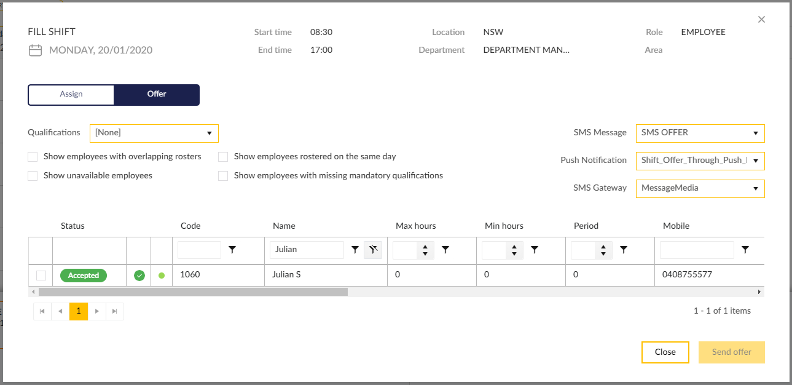Open the Push Notification dropdown
This screenshot has height=385, width=792.
(x=700, y=161)
